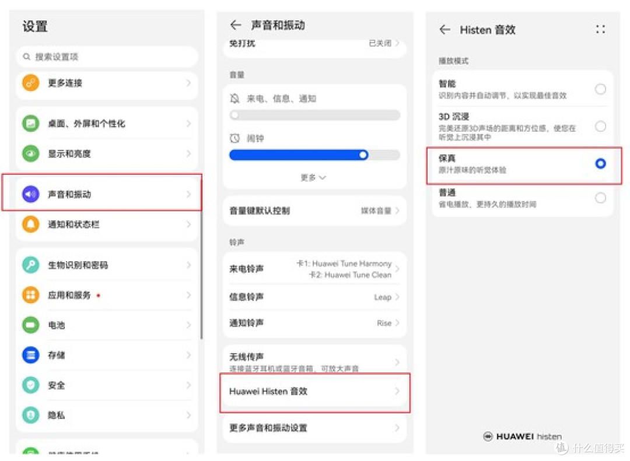
Task: Go back from Histen 音效 screen
Action: 444,29
